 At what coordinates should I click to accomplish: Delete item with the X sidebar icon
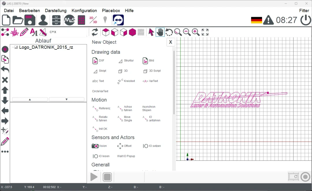(5, 80)
